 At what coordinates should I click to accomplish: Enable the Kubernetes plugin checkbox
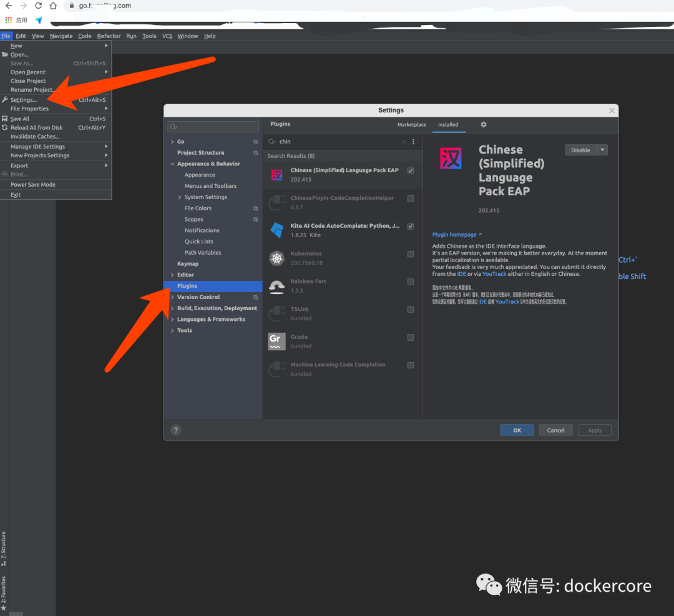point(411,254)
